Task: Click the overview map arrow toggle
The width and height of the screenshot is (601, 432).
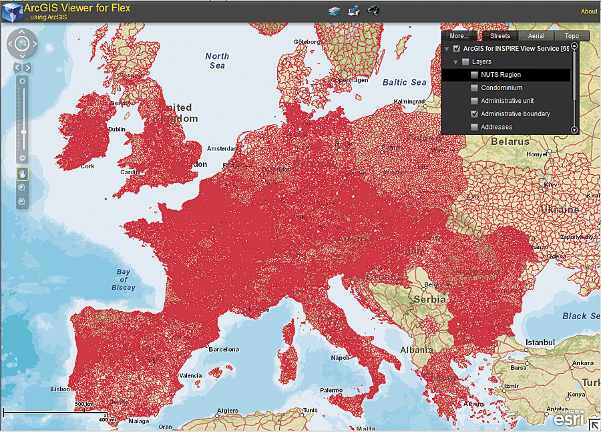Action: (x=594, y=425)
